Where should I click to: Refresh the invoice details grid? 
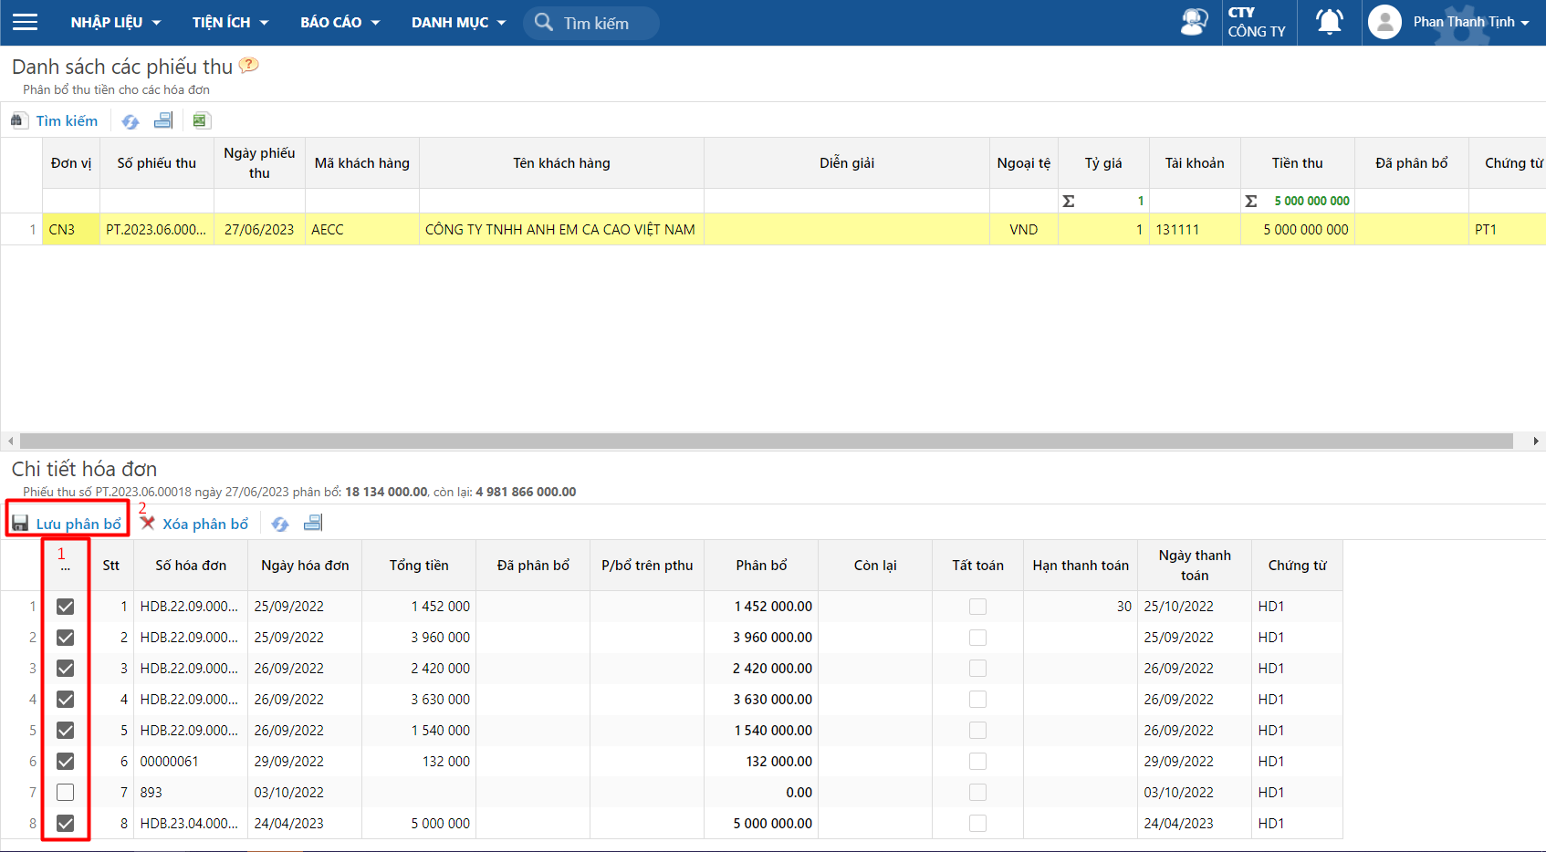[280, 524]
